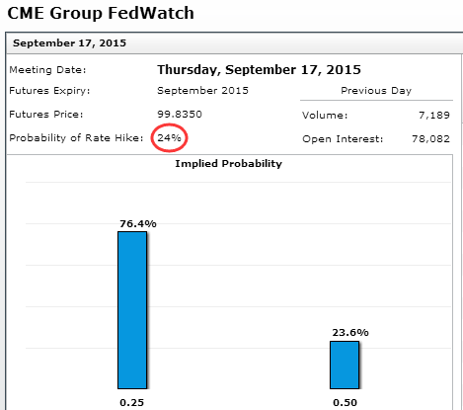
Task: Click the 'Implied Probability' chart title
Action: [228, 164]
